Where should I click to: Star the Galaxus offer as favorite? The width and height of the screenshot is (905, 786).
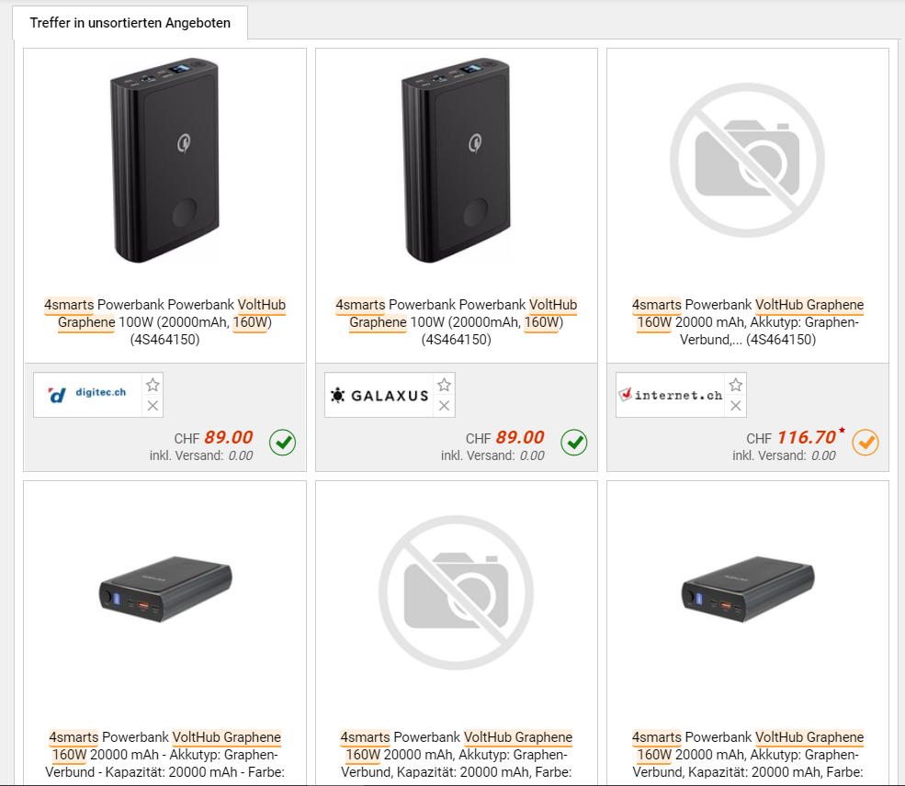tap(445, 385)
